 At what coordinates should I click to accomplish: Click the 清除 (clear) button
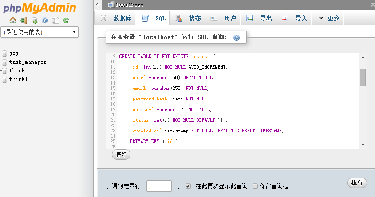(x=121, y=155)
